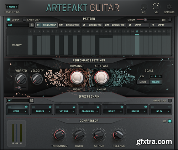Toggle the GRAPHIC EQ power button

tap(98, 107)
